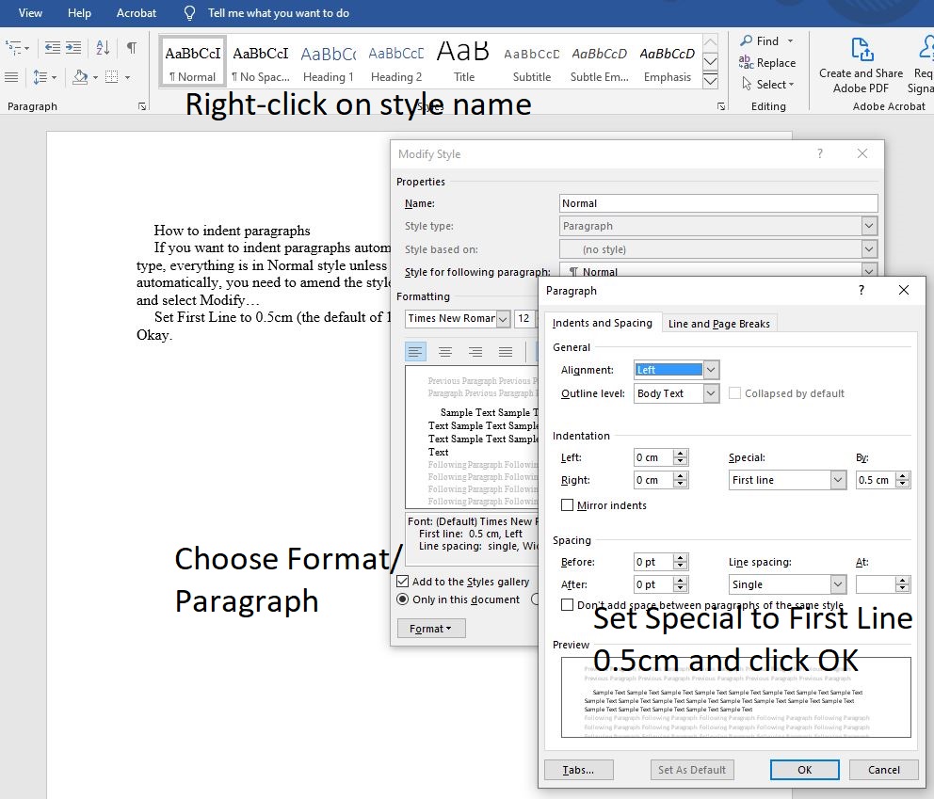Toggle the Collapsed by default checkbox
The height and width of the screenshot is (799, 934).
click(x=735, y=393)
